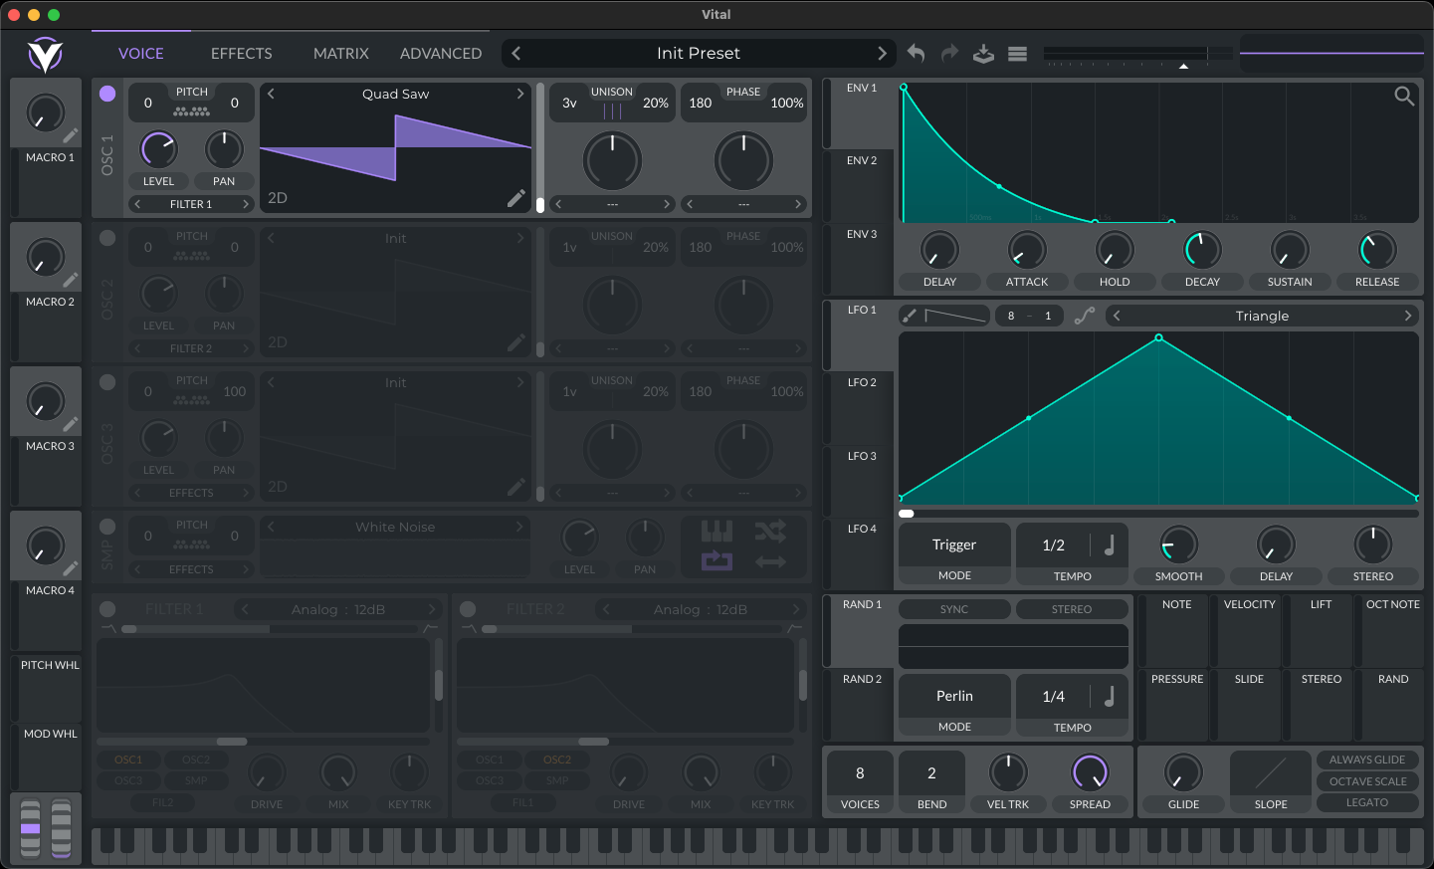The width and height of the screenshot is (1434, 869).
Task: Toggle OCTAVE SCALE option
Action: coord(1367,781)
